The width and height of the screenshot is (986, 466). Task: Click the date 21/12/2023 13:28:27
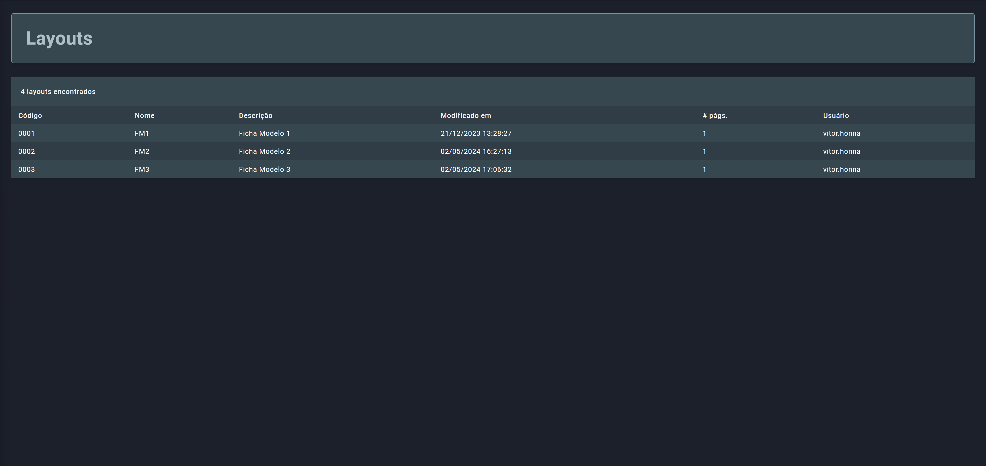click(x=476, y=133)
